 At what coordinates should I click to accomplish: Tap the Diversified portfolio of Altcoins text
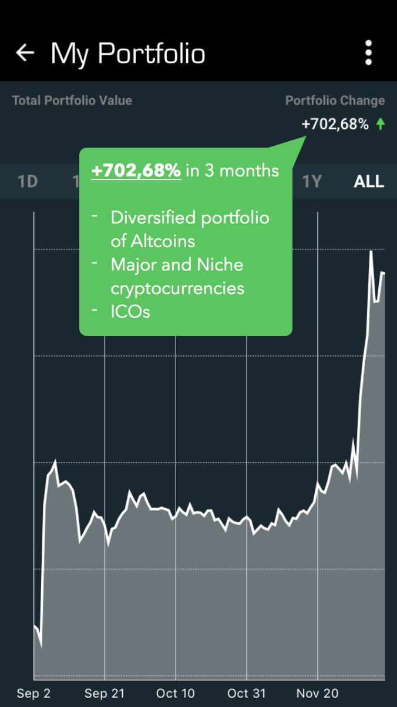pyautogui.click(x=190, y=229)
